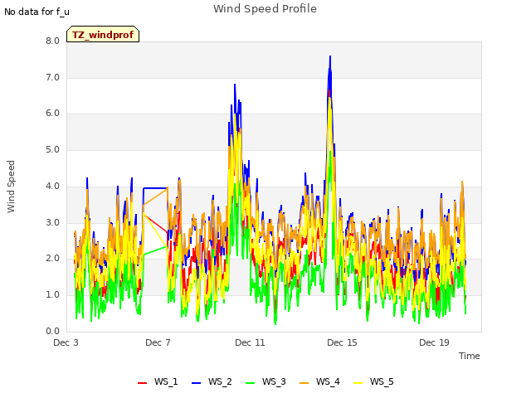Click the 4.0 y-axis tick label
The width and height of the screenshot is (531, 398).
pyautogui.click(x=52, y=186)
